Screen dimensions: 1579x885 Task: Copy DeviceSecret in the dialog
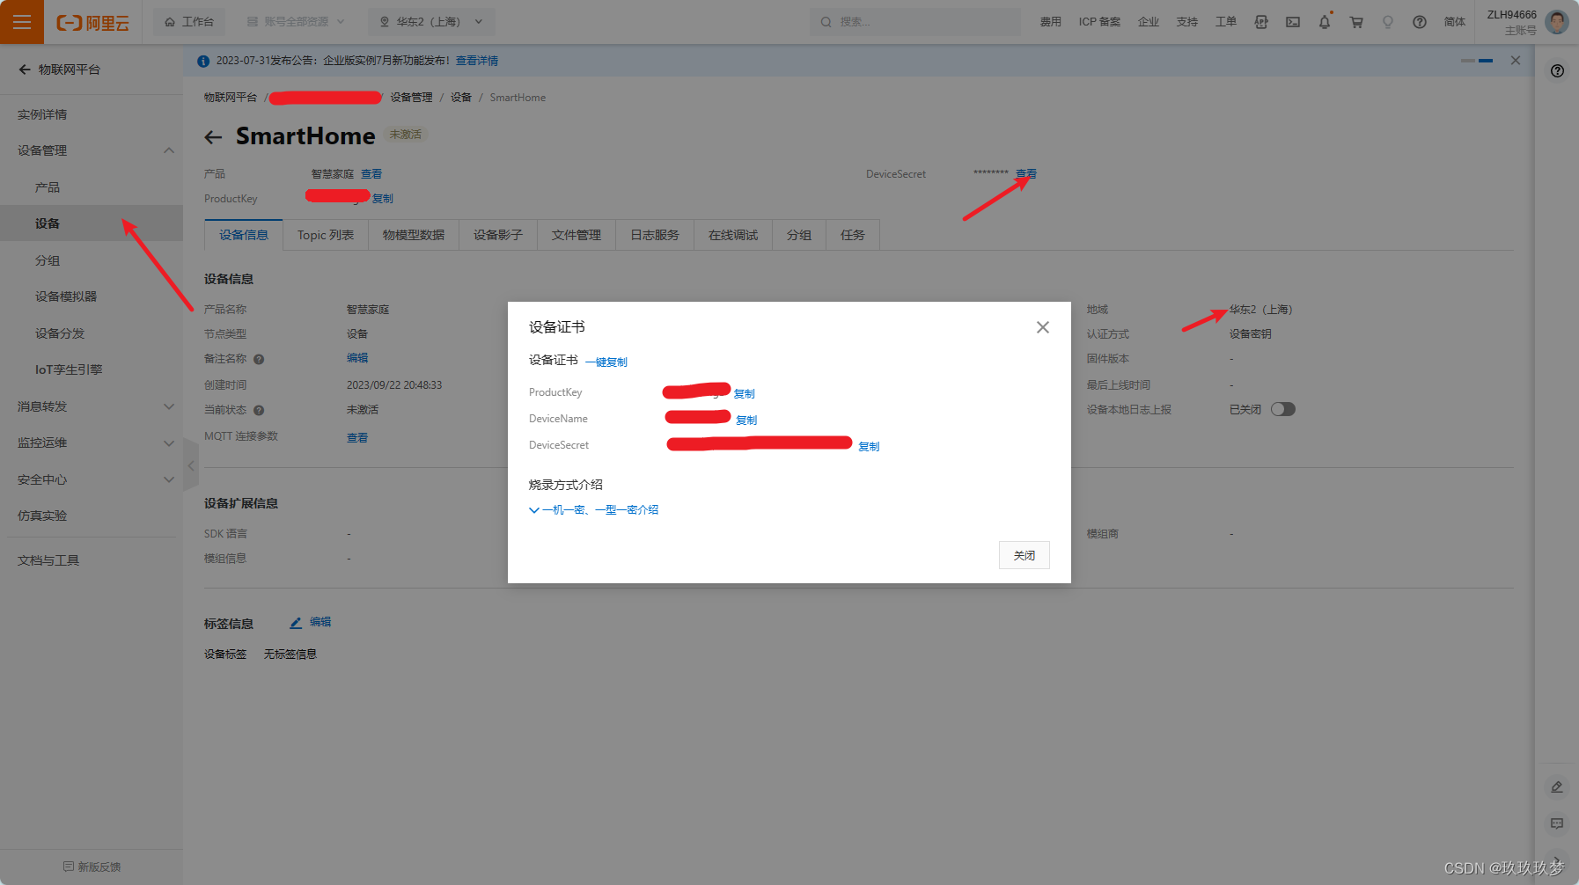[869, 447]
